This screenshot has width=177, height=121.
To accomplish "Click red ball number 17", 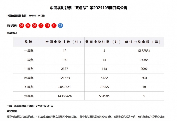I will click(x=41, y=26).
